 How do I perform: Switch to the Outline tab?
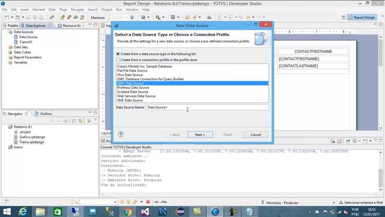pyautogui.click(x=43, y=114)
